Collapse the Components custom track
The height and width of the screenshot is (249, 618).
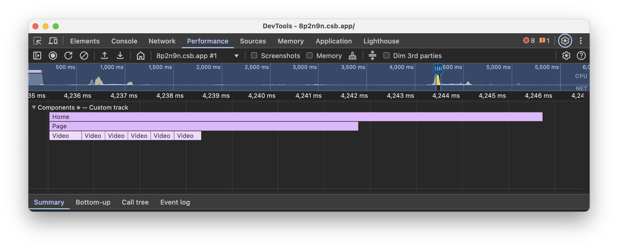[x=34, y=107]
